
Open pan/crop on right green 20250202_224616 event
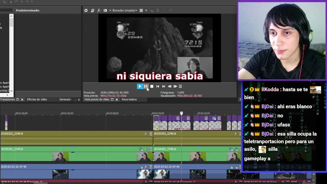(231, 149)
